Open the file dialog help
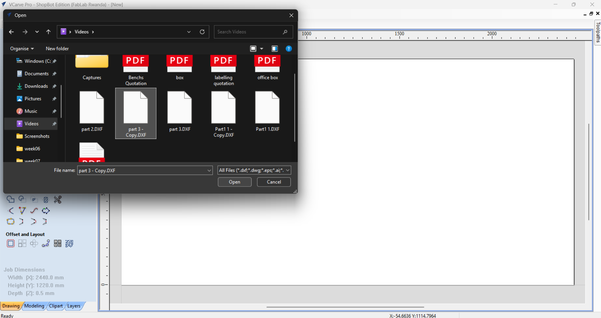Viewport: 601px width, 318px height. (x=289, y=49)
